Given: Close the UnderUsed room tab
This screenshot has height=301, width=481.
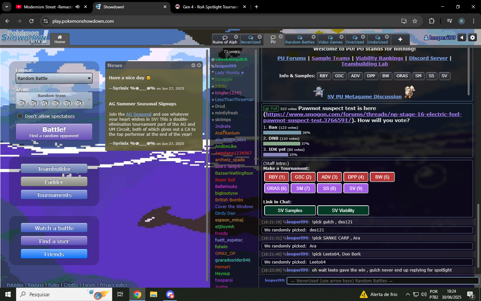Looking at the screenshot, I should click(x=387, y=37).
